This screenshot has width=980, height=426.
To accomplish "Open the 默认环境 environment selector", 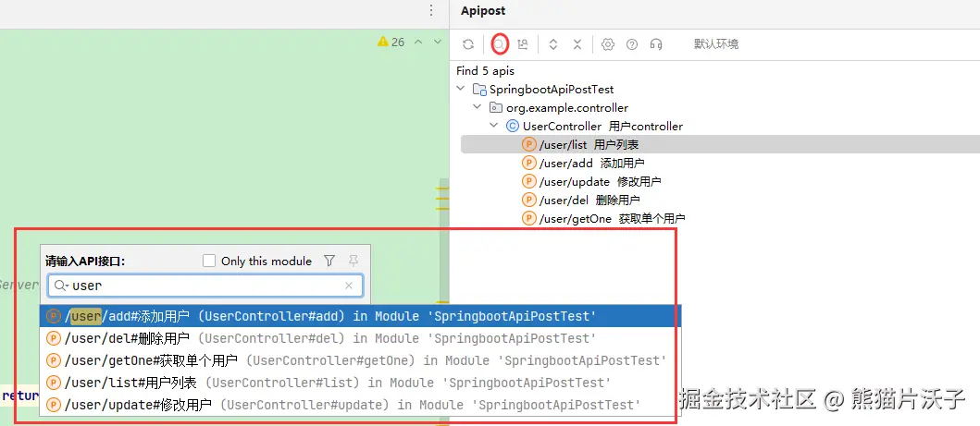I will pos(716,44).
